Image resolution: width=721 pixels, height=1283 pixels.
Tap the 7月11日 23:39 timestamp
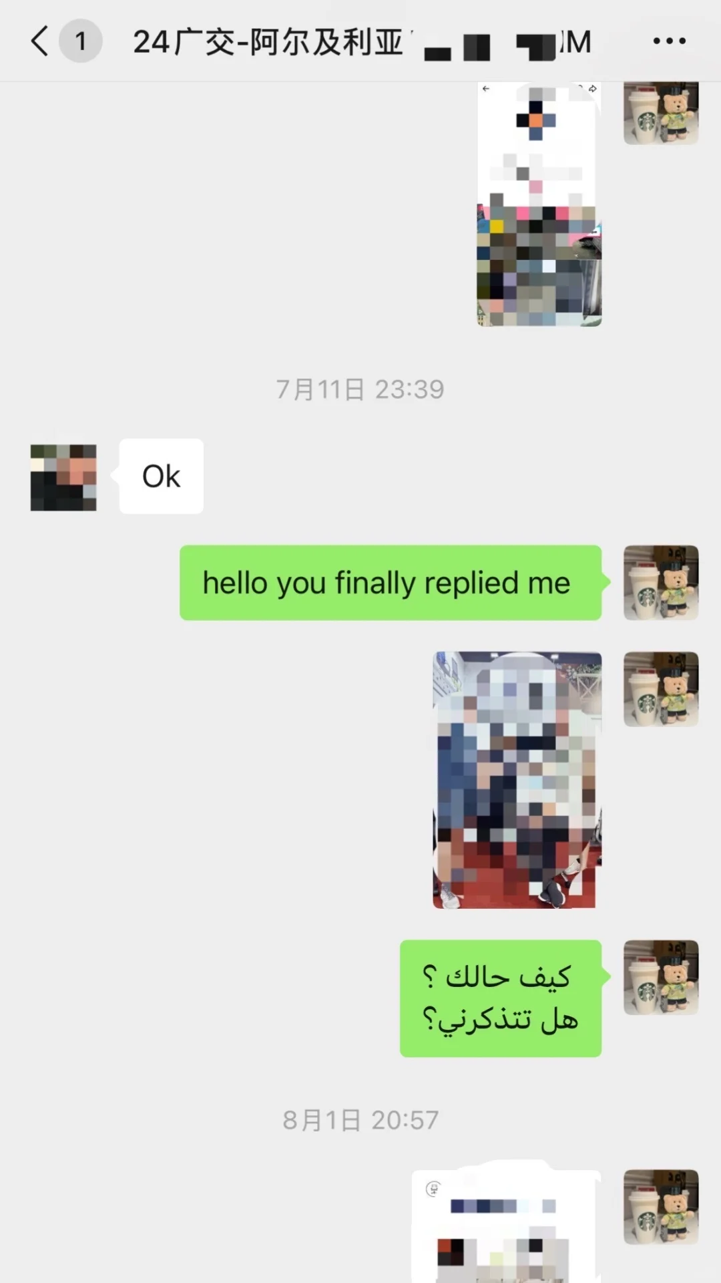pyautogui.click(x=360, y=389)
